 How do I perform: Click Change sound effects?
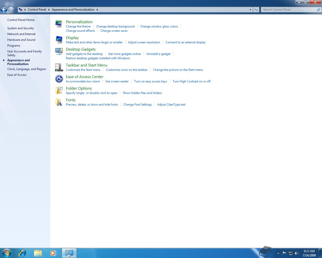(80, 31)
